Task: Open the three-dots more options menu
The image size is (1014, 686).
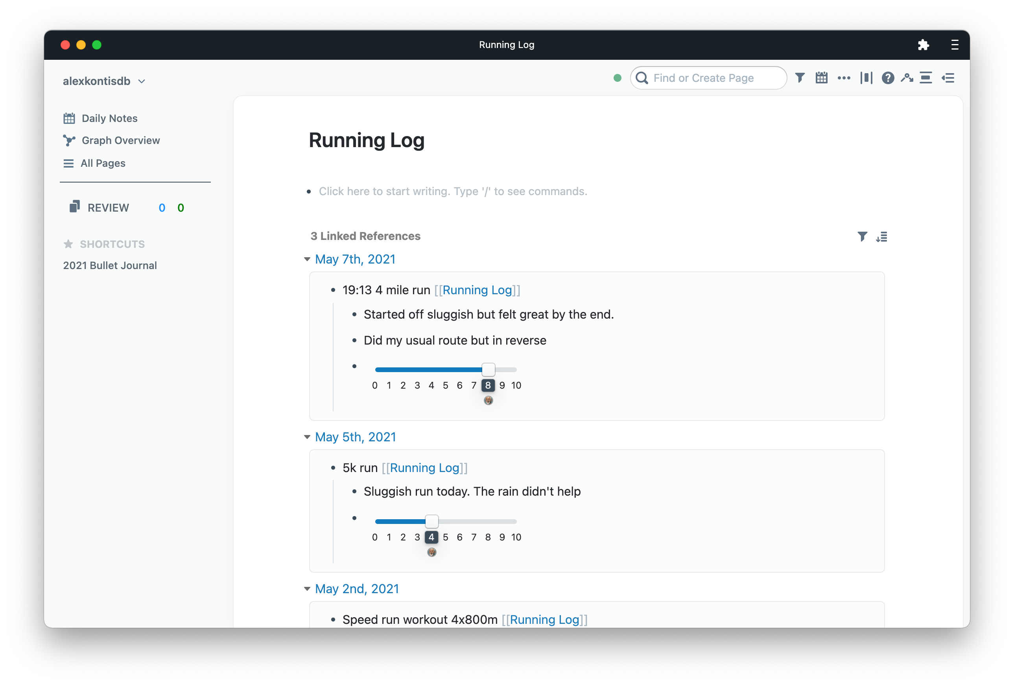Action: click(843, 78)
